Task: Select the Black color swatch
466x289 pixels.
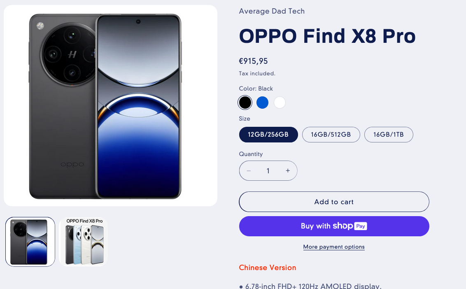Action: [245, 103]
